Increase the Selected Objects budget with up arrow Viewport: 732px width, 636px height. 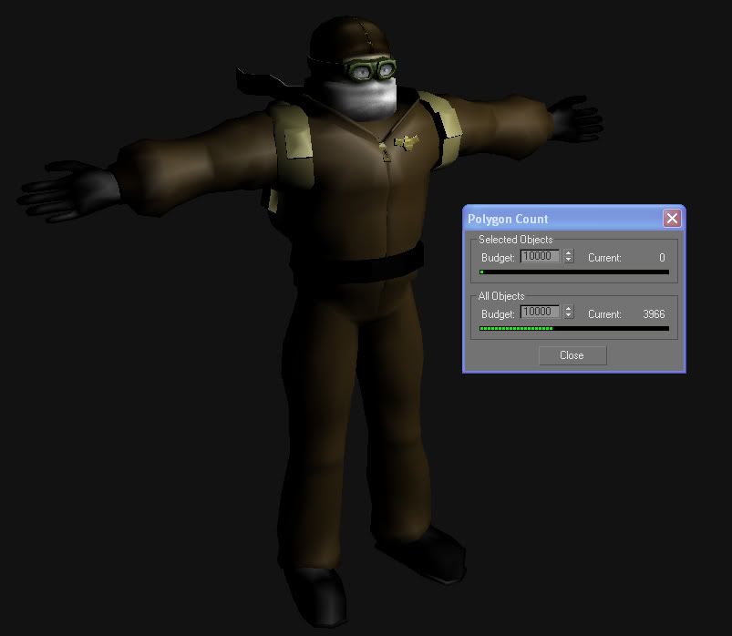(x=569, y=253)
